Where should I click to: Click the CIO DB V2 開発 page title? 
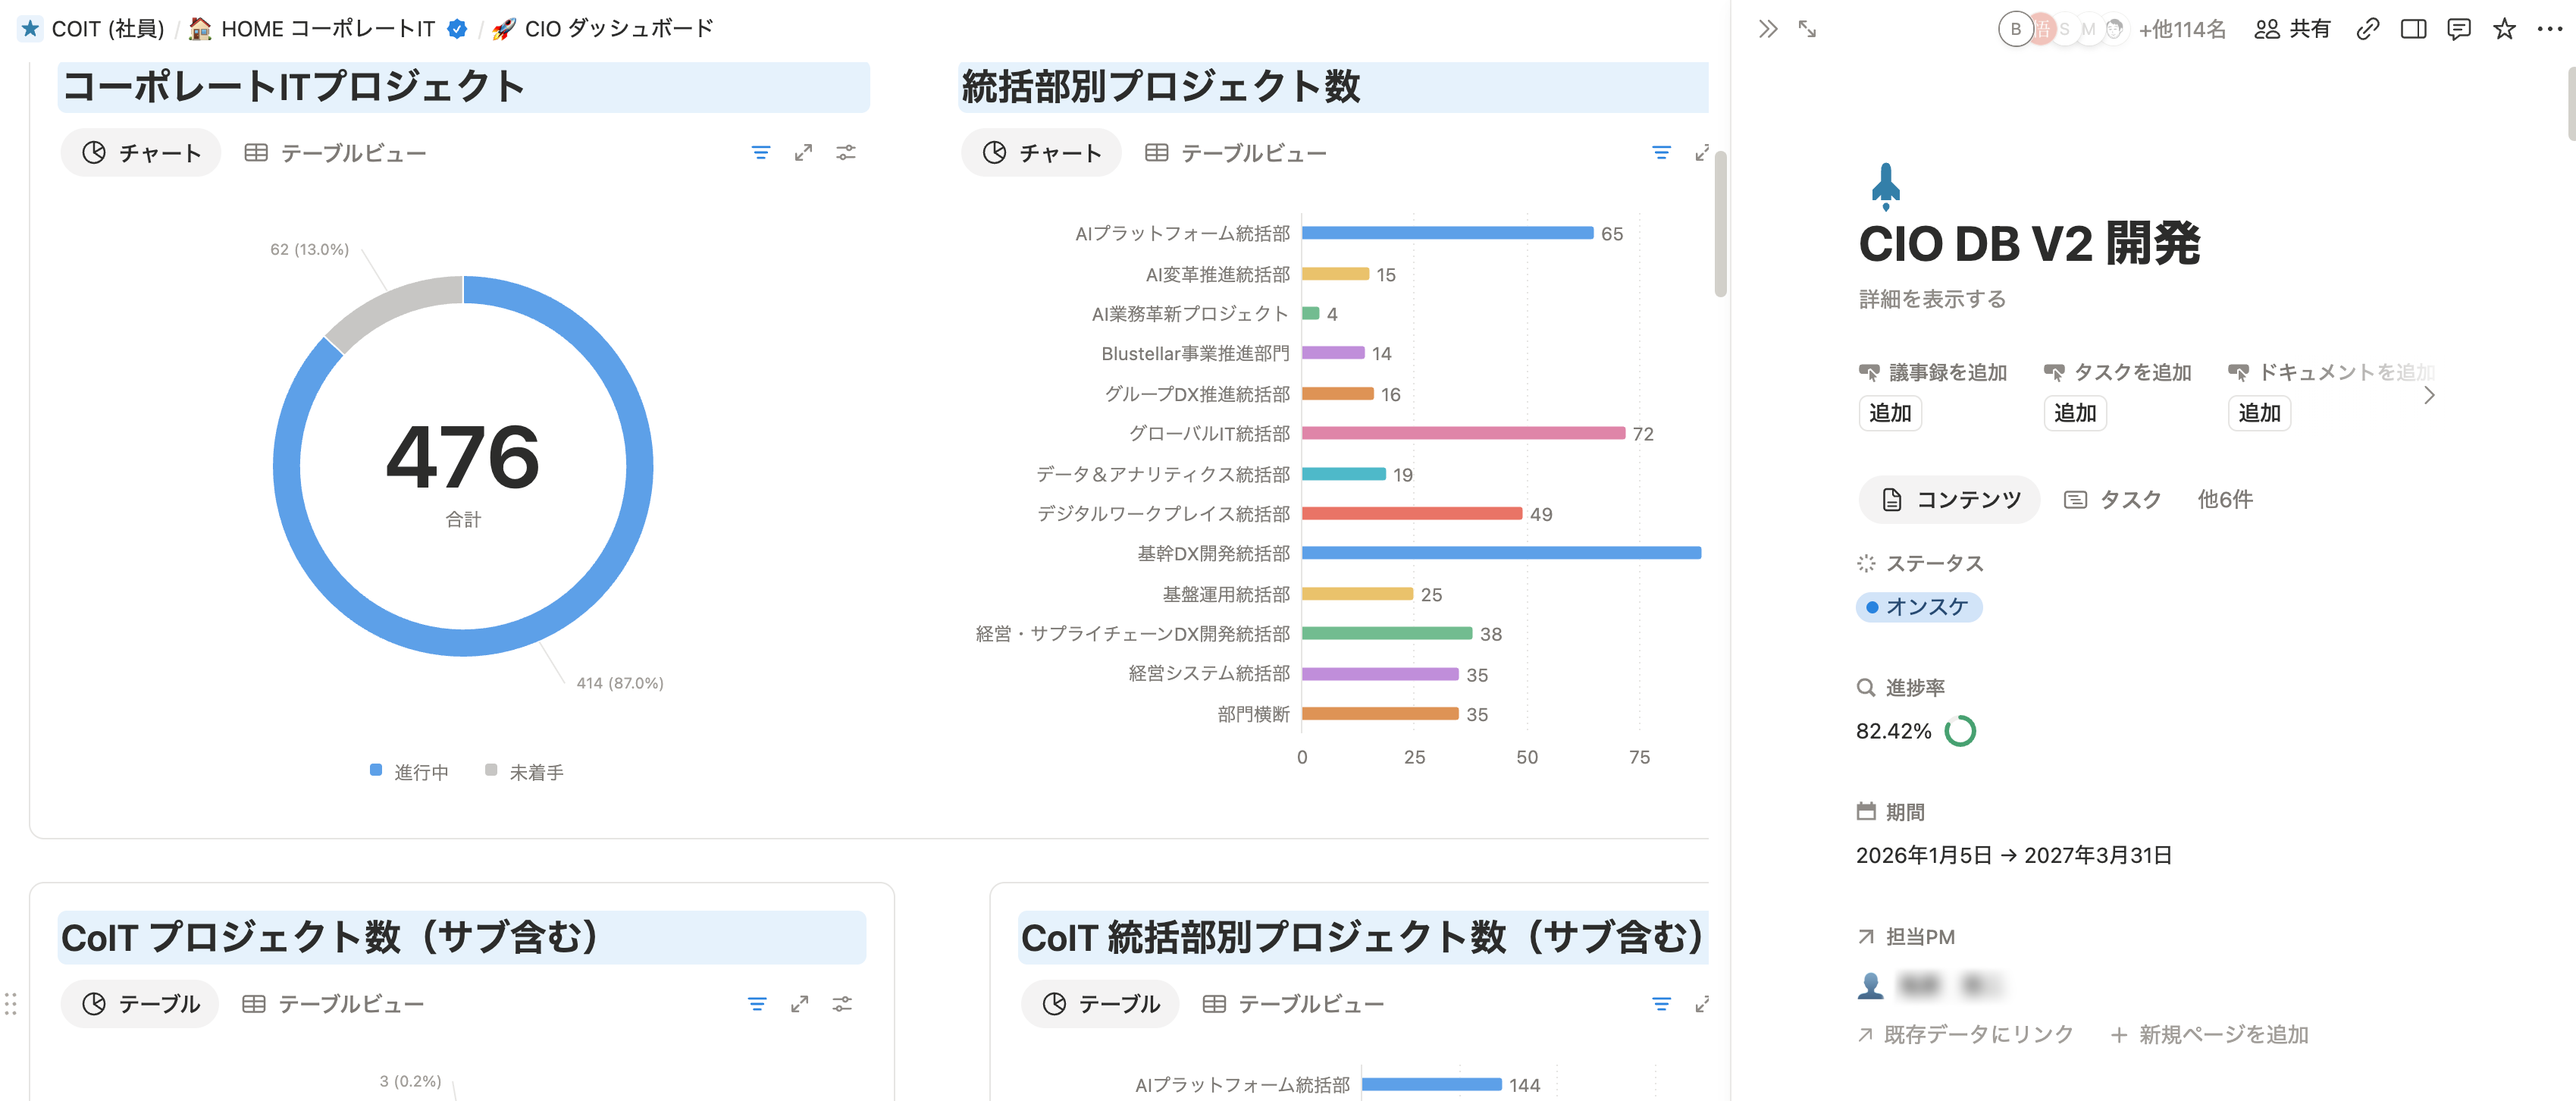[2029, 244]
